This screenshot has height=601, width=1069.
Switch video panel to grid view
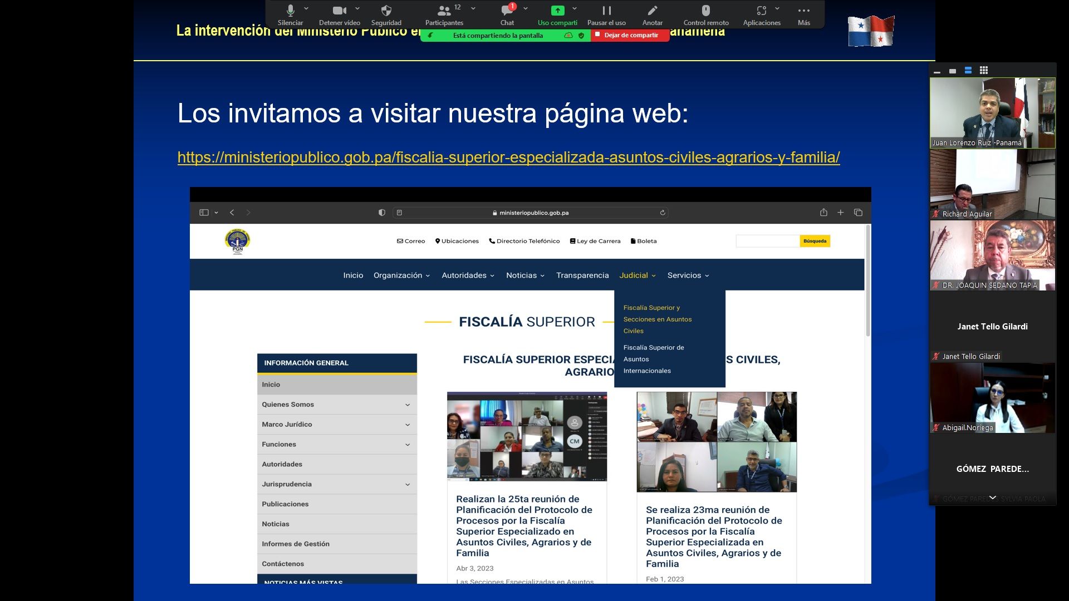pos(984,71)
